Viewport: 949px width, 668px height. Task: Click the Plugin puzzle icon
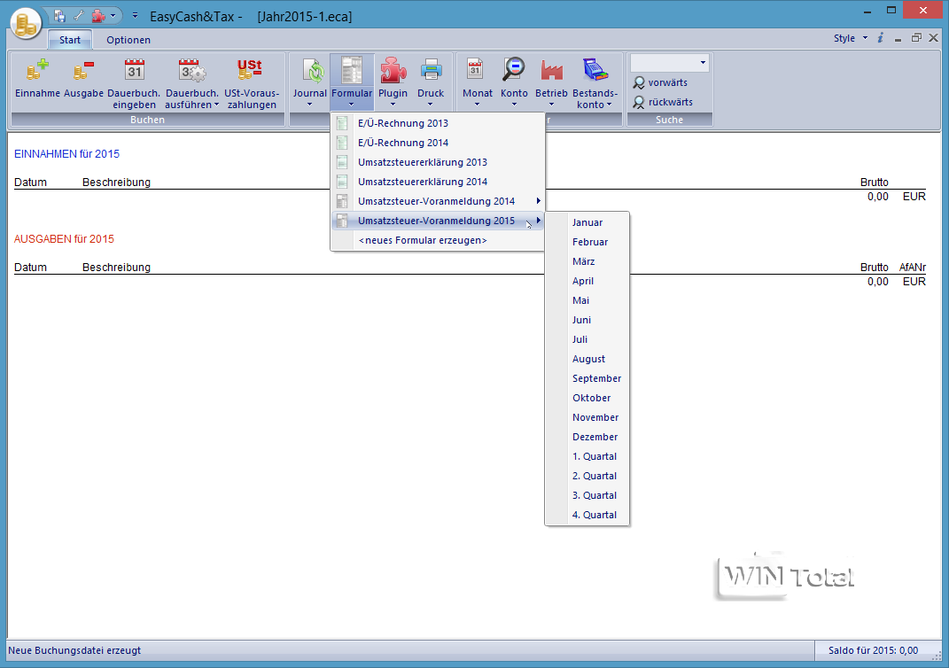click(393, 71)
